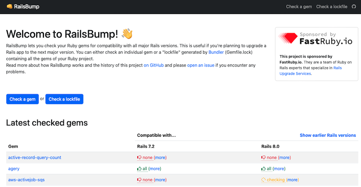
Task: Click 'all' status for agery Rails 7.2
Action: pos(144,168)
